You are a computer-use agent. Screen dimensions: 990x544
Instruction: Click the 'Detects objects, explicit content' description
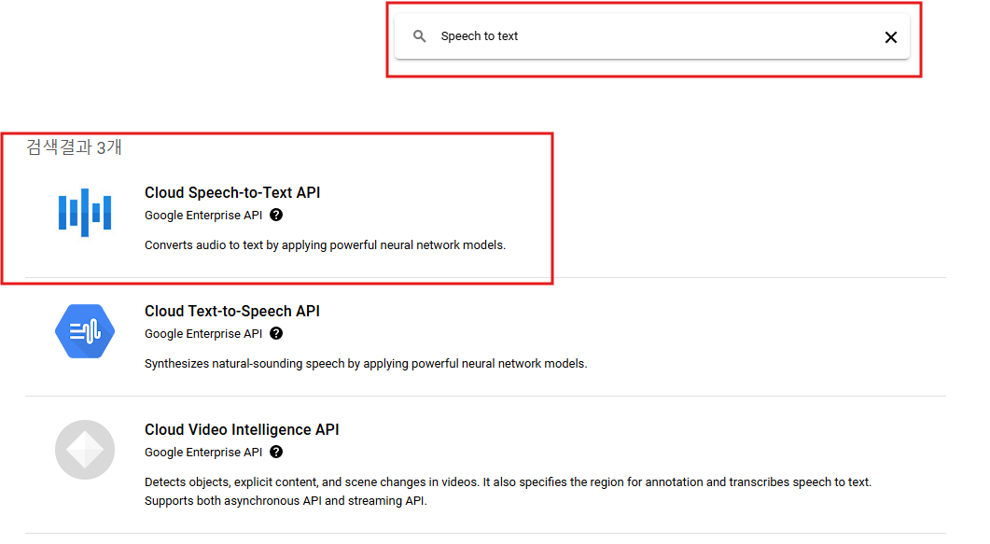[508, 491]
